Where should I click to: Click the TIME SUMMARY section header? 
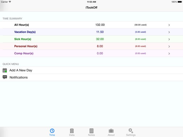click(x=12, y=19)
